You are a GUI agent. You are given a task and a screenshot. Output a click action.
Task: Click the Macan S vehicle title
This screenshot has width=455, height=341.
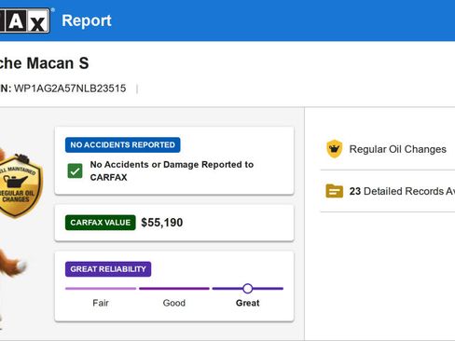point(45,63)
